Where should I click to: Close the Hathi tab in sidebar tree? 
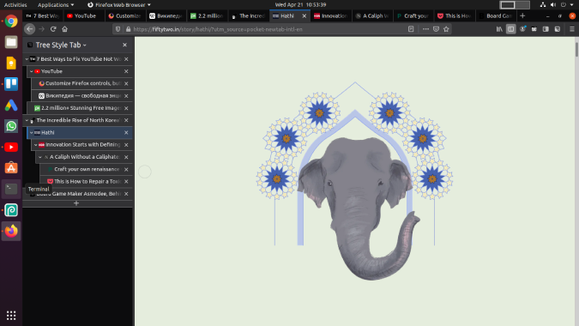point(126,132)
